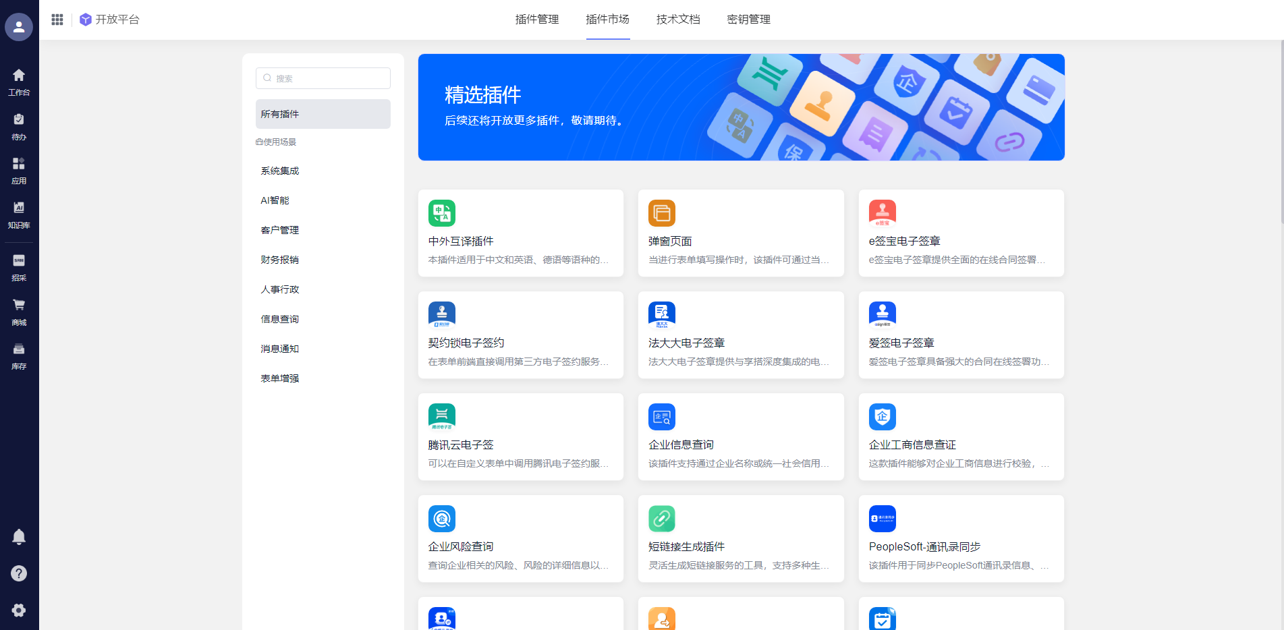Click the 搜索 plugin search field
This screenshot has width=1284, height=630.
(x=323, y=78)
